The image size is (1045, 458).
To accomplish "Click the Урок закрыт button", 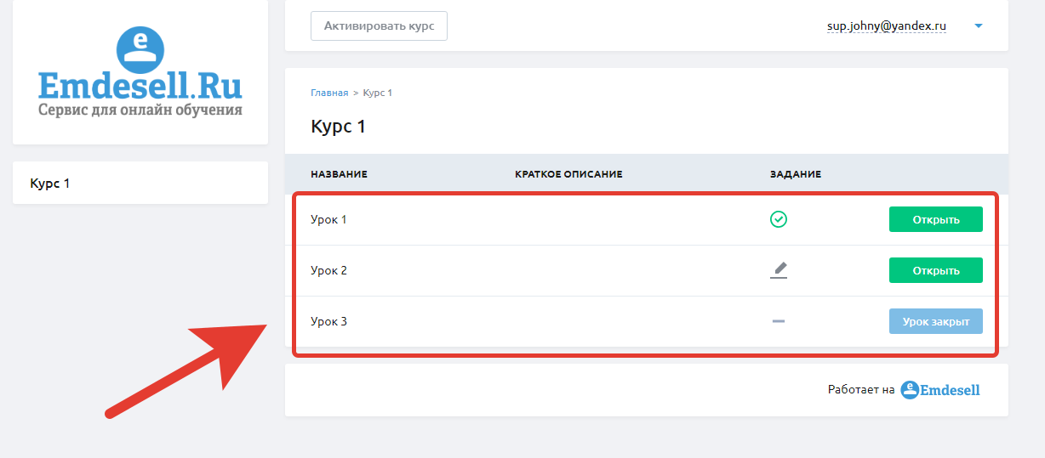I will (x=936, y=321).
